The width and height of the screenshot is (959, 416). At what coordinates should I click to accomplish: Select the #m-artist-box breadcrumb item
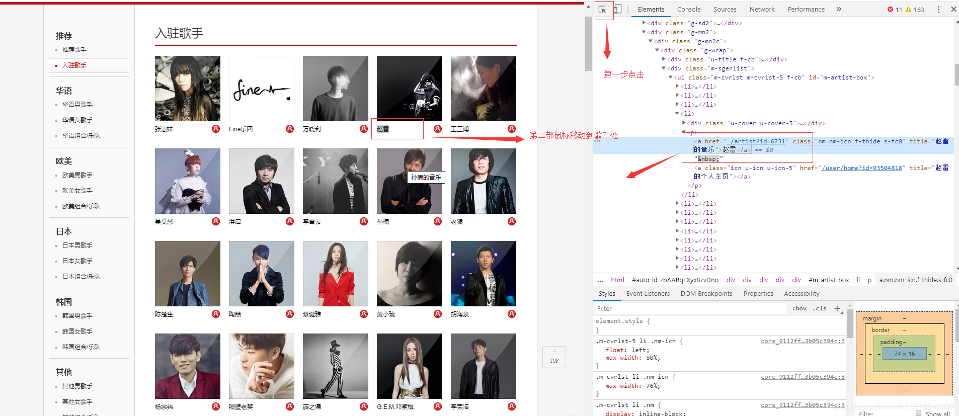pos(829,280)
